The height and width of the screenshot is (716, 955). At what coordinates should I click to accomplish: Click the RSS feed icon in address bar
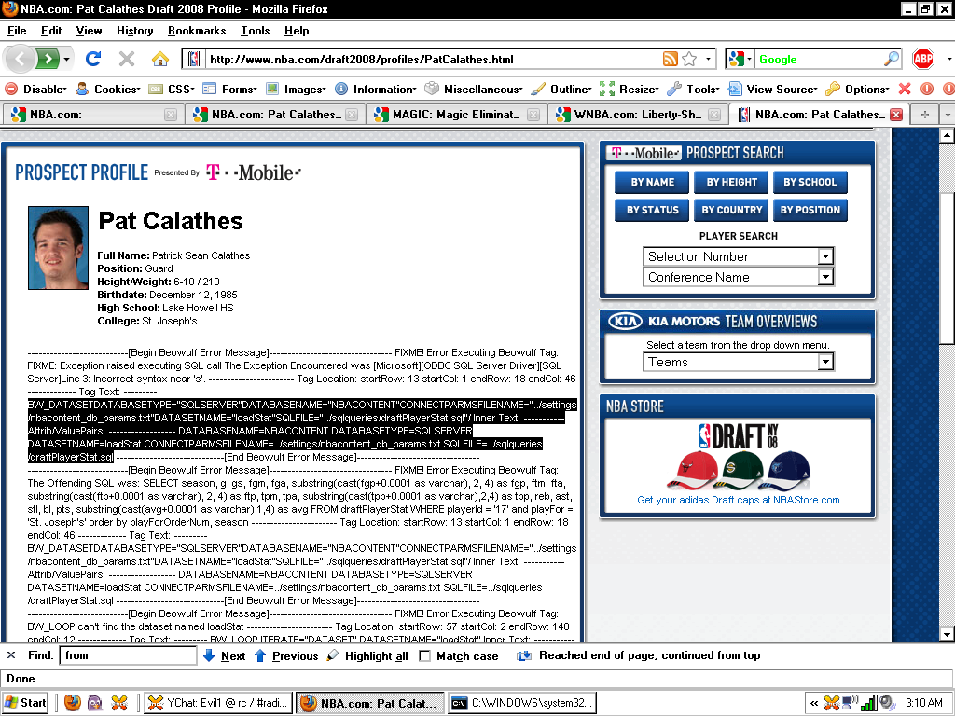tap(670, 59)
